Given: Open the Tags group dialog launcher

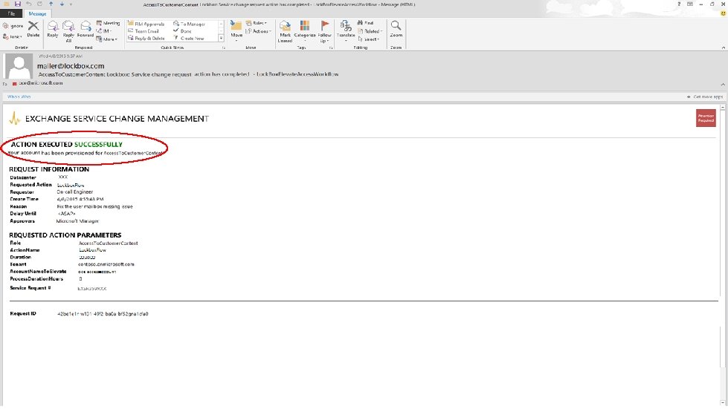Looking at the screenshot, I should pos(331,48).
